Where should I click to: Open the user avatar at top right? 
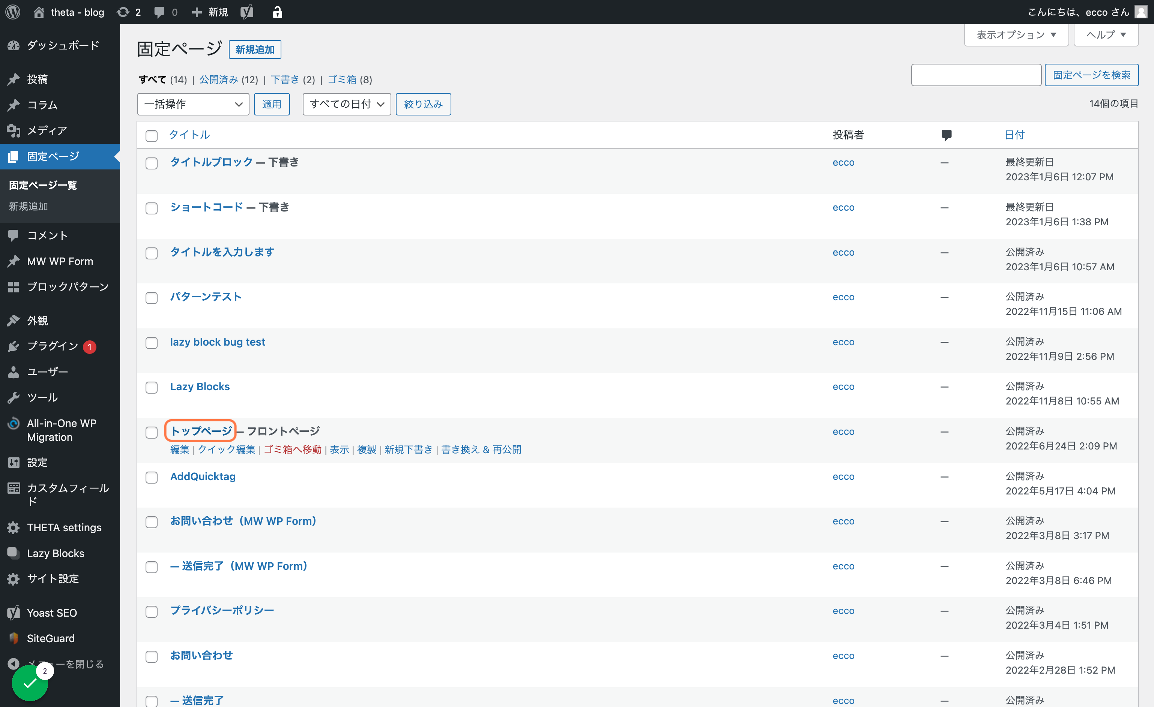pos(1141,12)
